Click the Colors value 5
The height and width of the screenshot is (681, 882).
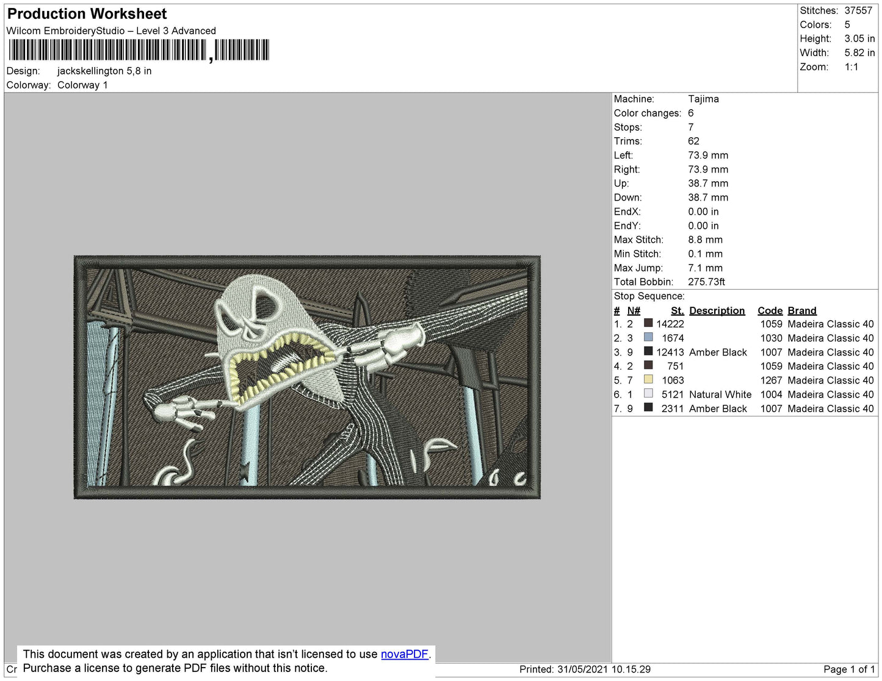pyautogui.click(x=847, y=25)
